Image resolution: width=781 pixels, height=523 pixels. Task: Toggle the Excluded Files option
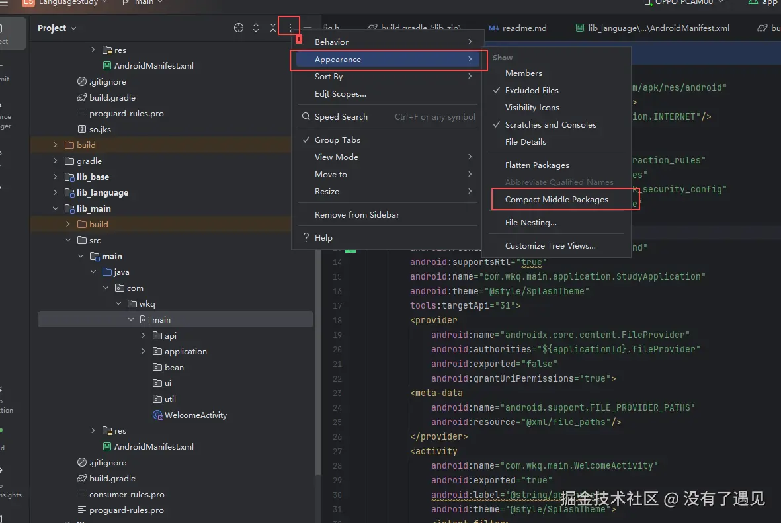[532, 91]
